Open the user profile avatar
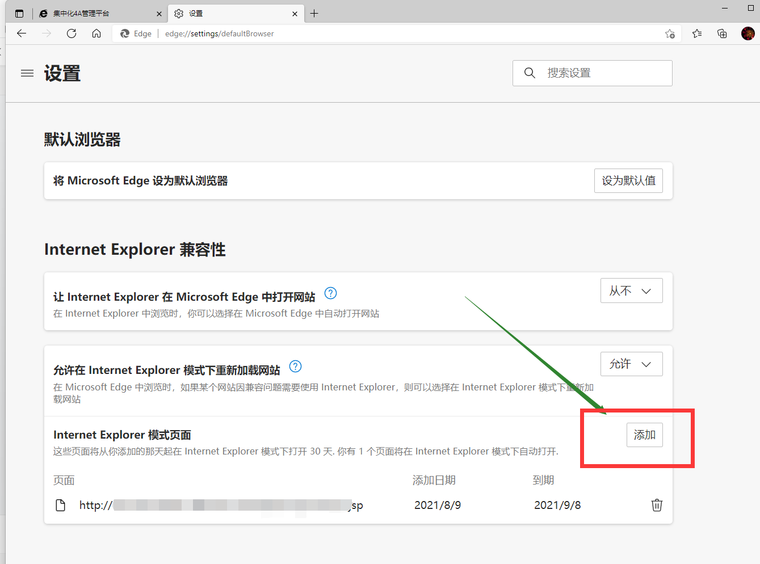The width and height of the screenshot is (760, 564). (748, 33)
